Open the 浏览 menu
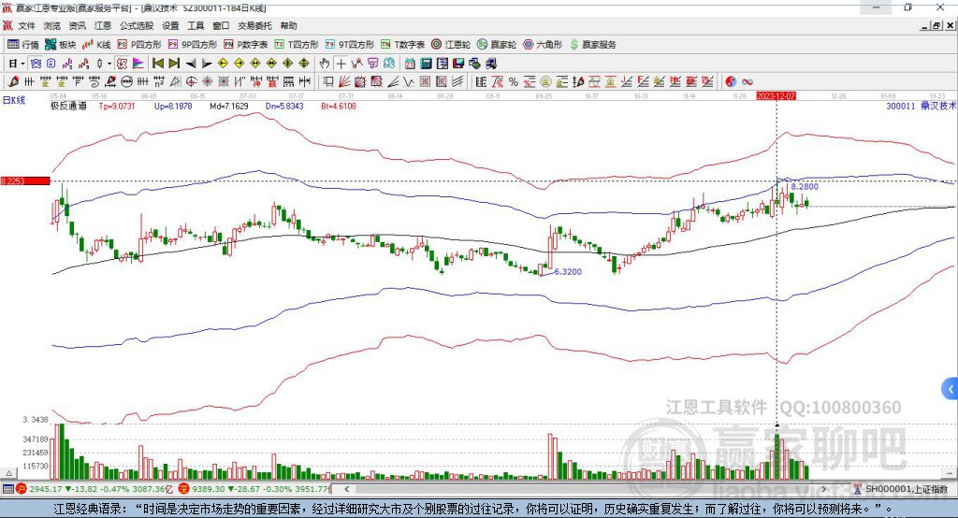Image resolution: width=958 pixels, height=518 pixels. [52, 25]
